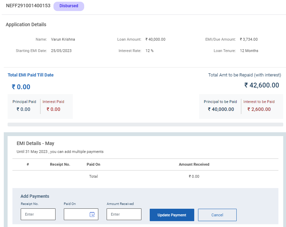
Task: Click the Total EMI Paid Till Date label
Action: coord(31,75)
